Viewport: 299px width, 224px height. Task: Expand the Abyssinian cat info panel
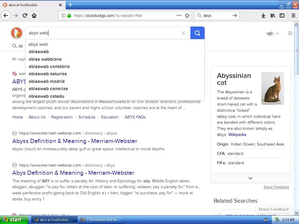coord(250,178)
